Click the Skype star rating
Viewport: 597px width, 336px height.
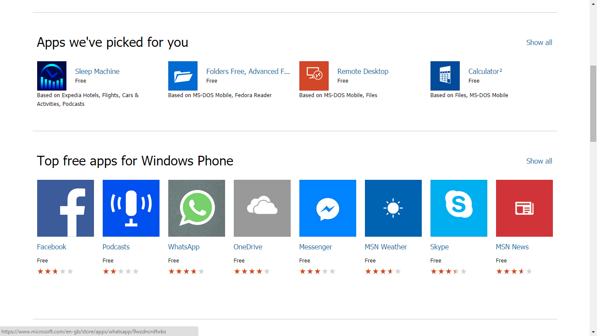pyautogui.click(x=448, y=271)
